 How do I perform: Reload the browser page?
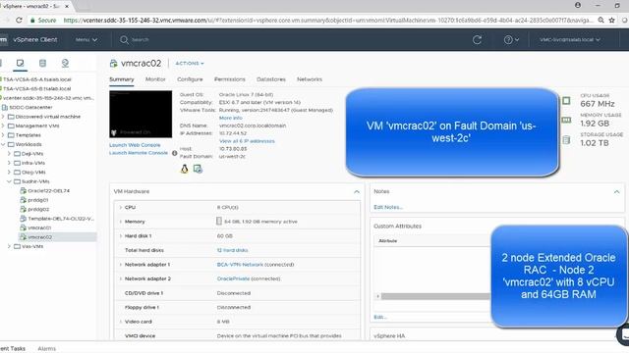pyautogui.click(x=19, y=20)
